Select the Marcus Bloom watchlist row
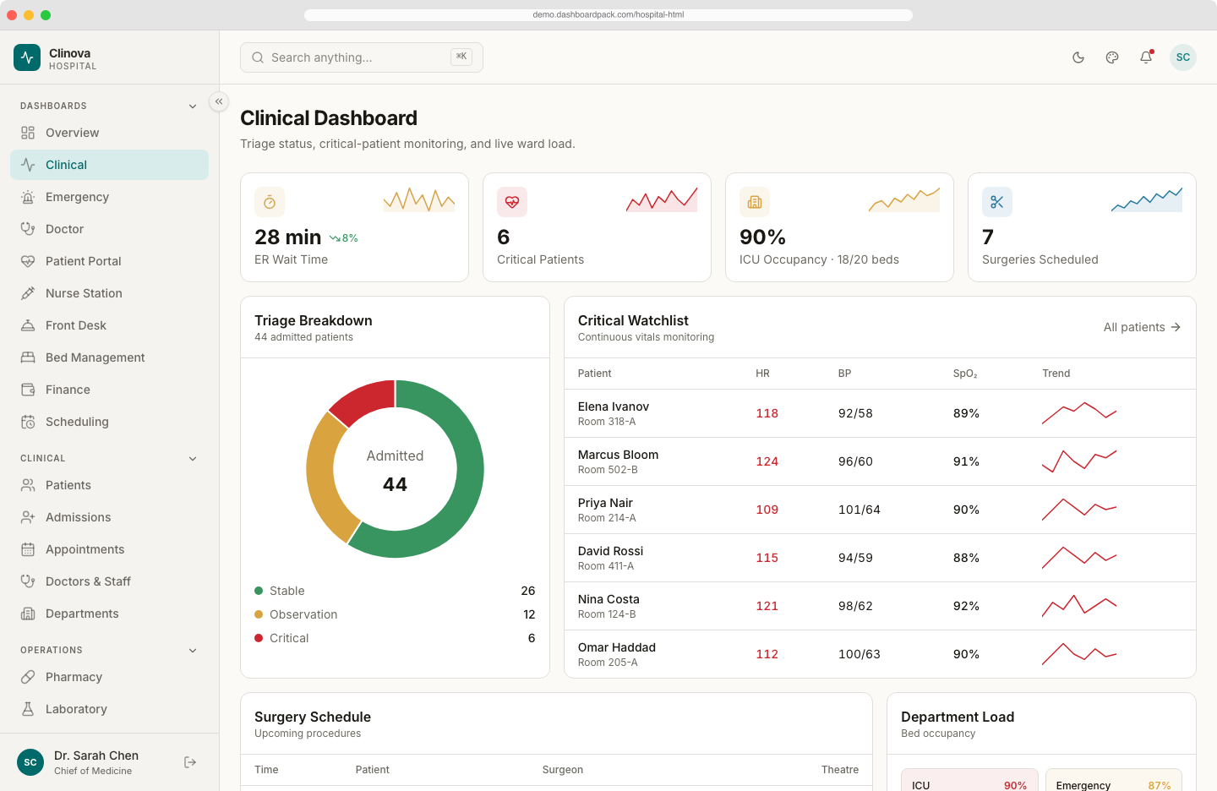1217x791 pixels. (x=880, y=461)
